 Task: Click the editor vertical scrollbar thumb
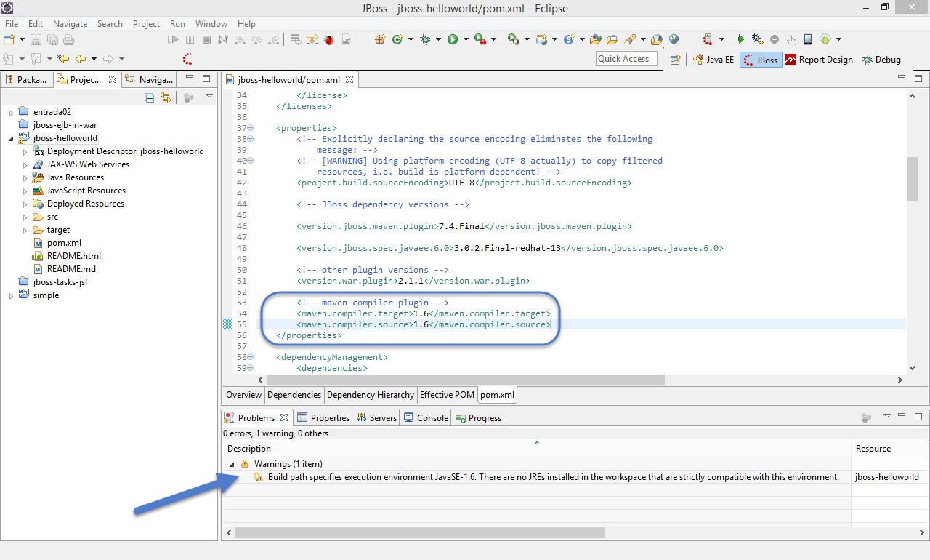point(912,178)
